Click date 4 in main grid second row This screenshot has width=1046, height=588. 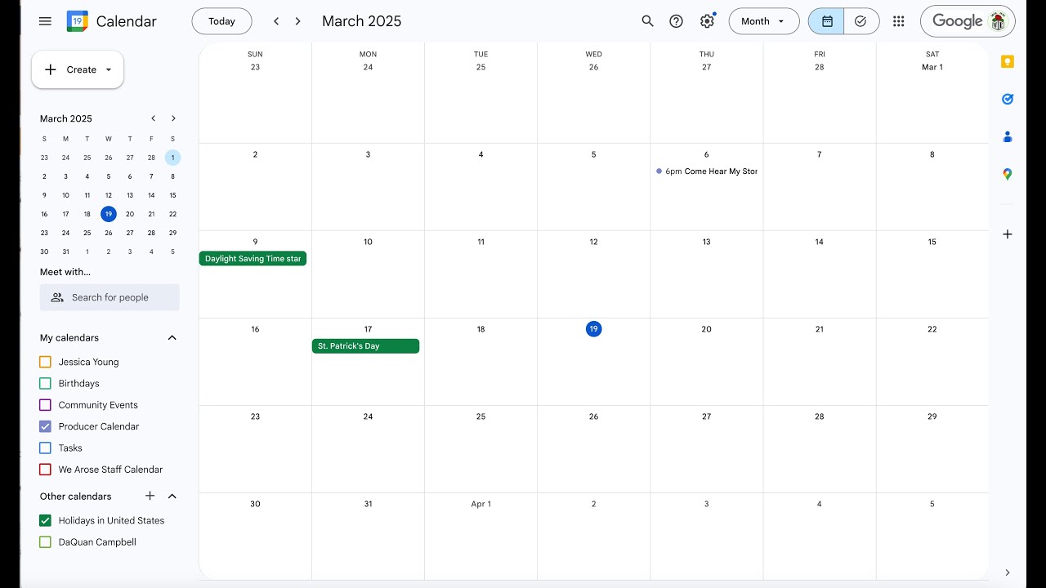pos(481,154)
